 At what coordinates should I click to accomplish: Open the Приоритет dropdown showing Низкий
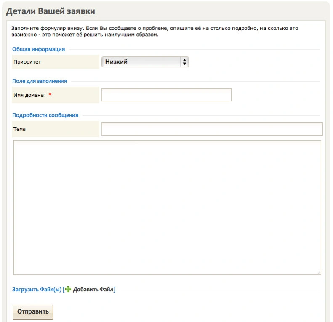145,62
